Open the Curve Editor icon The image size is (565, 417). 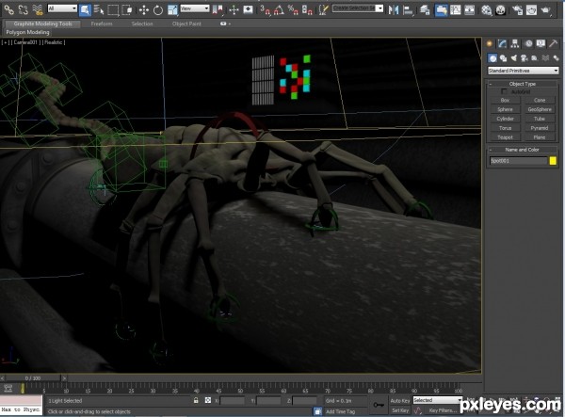point(455,9)
